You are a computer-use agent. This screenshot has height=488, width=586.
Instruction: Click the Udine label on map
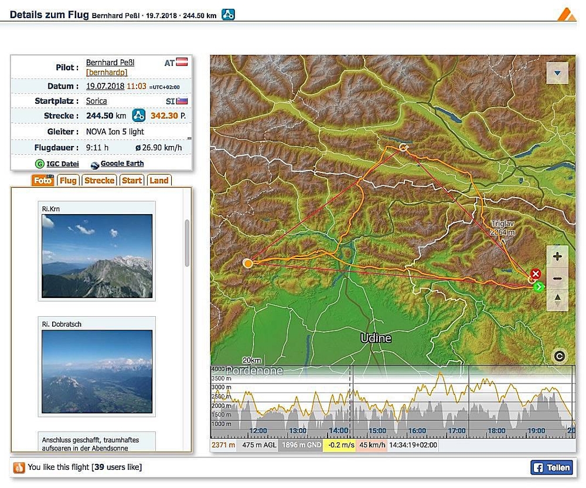pos(376,338)
